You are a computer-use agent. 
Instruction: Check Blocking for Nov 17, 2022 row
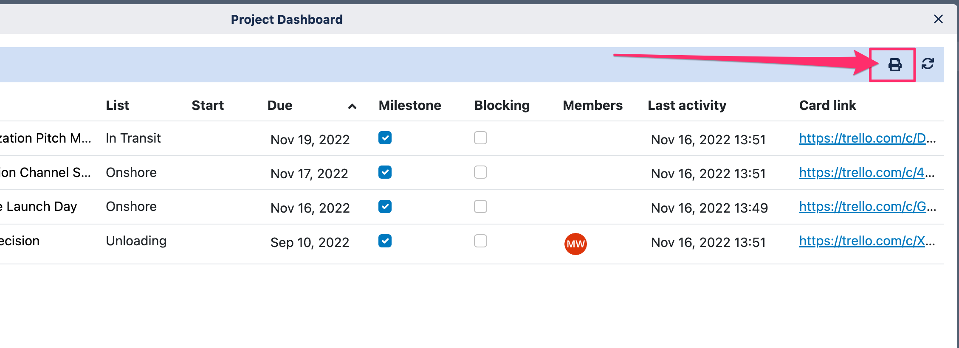480,172
